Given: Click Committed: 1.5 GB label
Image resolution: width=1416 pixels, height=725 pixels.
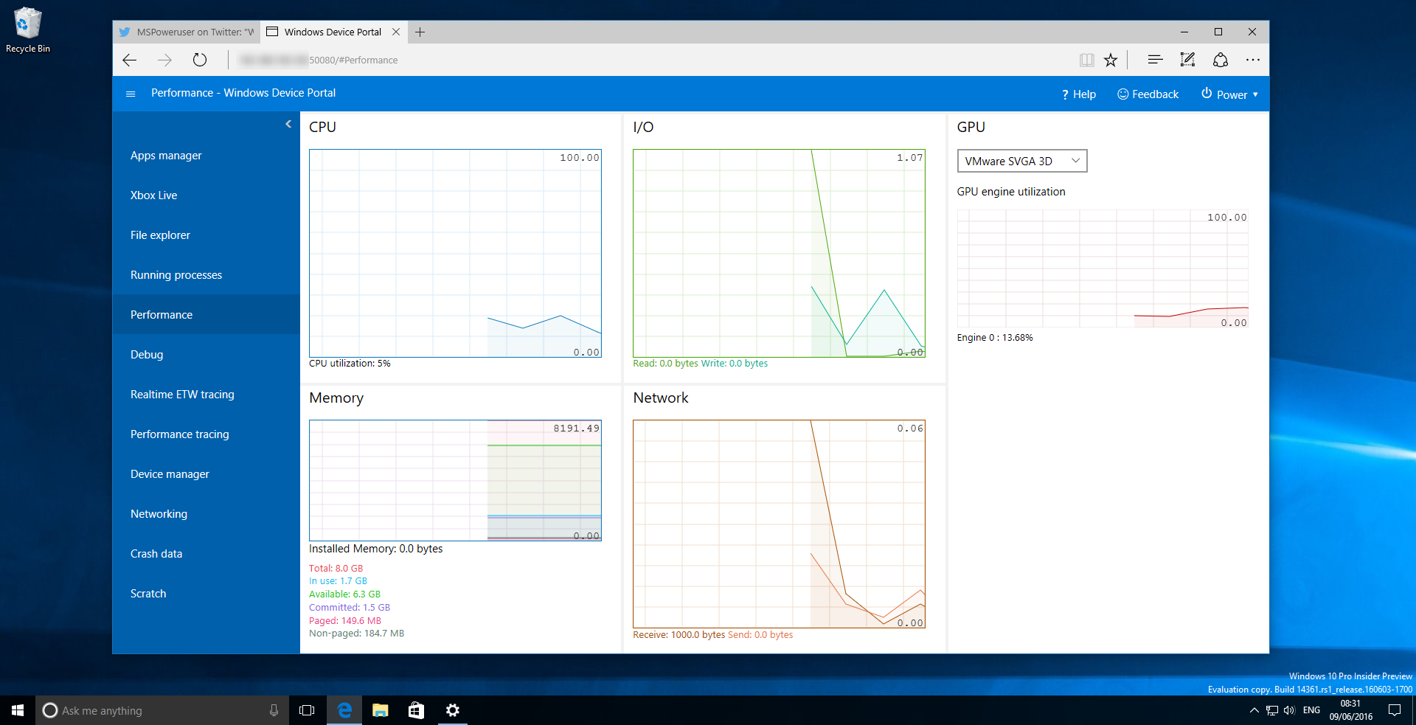Looking at the screenshot, I should [x=350, y=608].
